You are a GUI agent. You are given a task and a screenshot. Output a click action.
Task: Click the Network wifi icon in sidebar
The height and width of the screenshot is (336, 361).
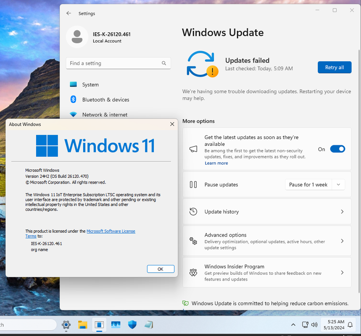(73, 114)
